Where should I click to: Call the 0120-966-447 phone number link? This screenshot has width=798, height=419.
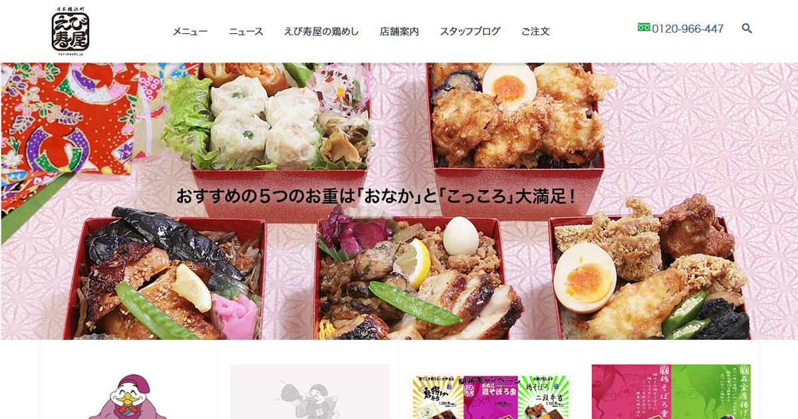click(688, 29)
